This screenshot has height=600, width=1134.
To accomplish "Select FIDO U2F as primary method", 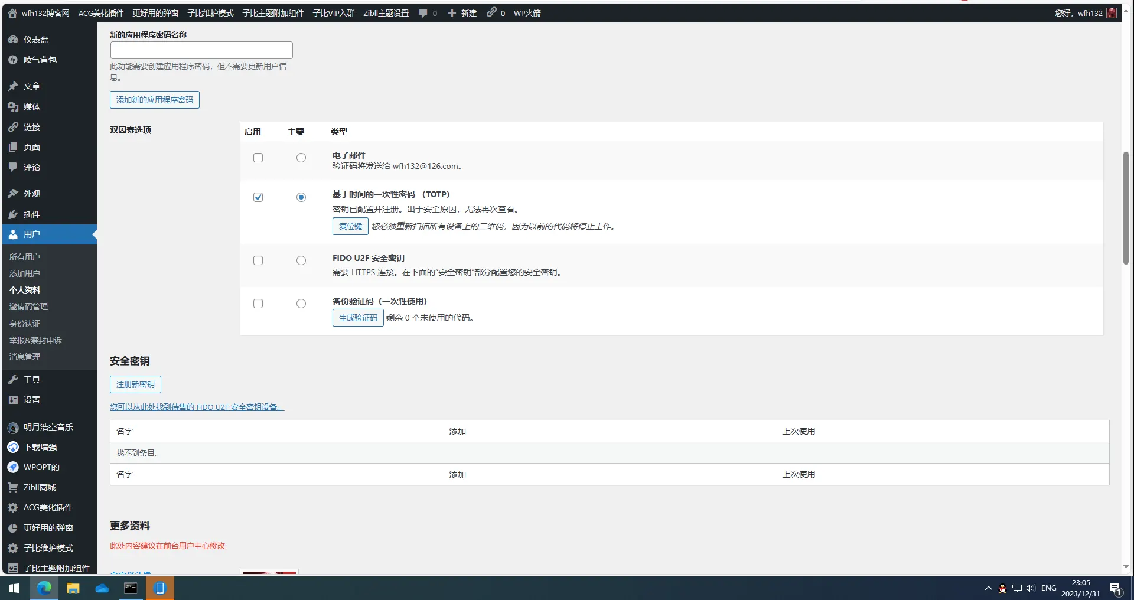I will pyautogui.click(x=301, y=260).
